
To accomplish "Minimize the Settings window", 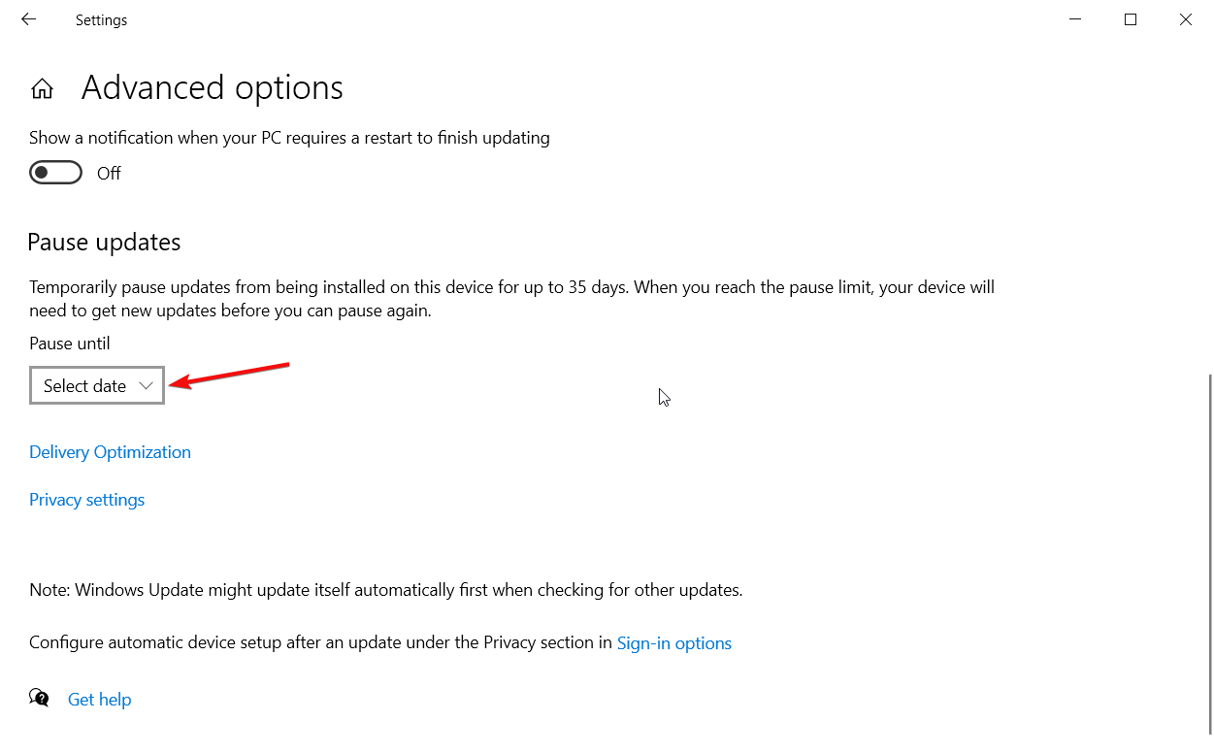I will (x=1075, y=19).
